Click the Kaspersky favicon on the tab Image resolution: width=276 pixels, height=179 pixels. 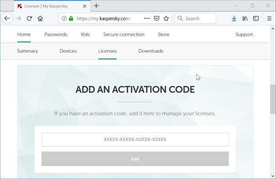20,6
